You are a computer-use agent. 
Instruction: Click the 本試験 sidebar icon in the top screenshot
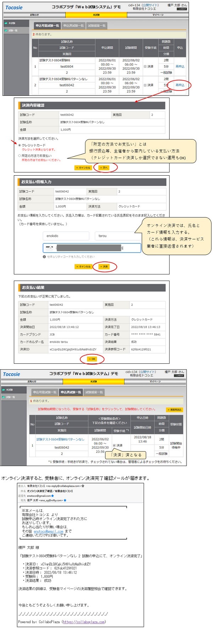click(6, 23)
